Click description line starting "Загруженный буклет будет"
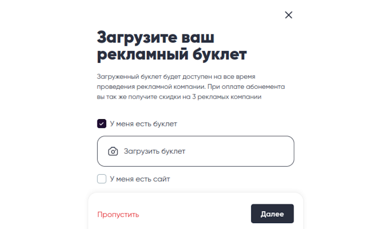This screenshot has height=229, width=391. [x=176, y=77]
